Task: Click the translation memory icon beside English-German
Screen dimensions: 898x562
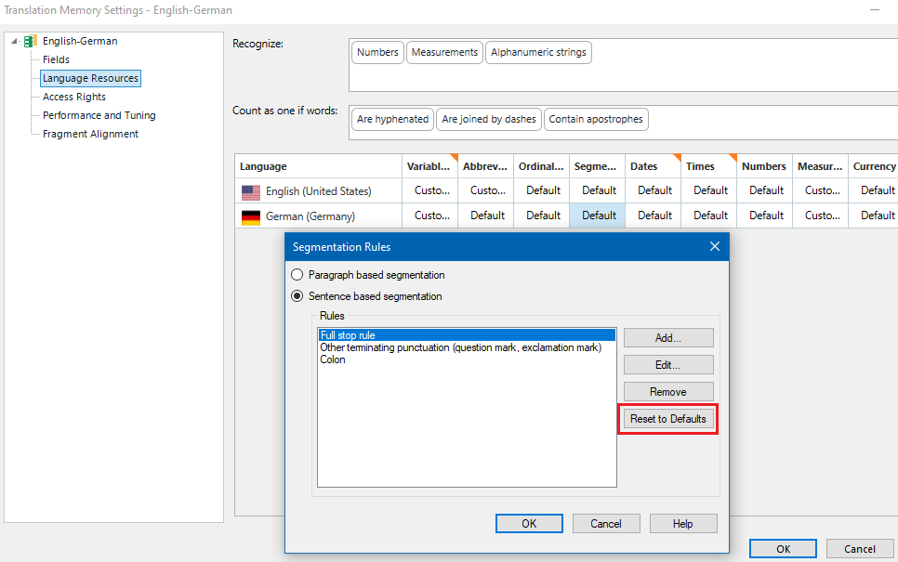Action: coord(28,41)
